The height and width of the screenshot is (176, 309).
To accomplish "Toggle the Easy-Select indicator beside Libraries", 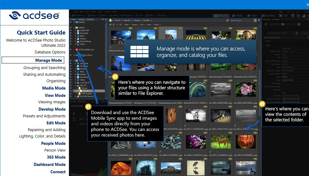I will 71,28.
